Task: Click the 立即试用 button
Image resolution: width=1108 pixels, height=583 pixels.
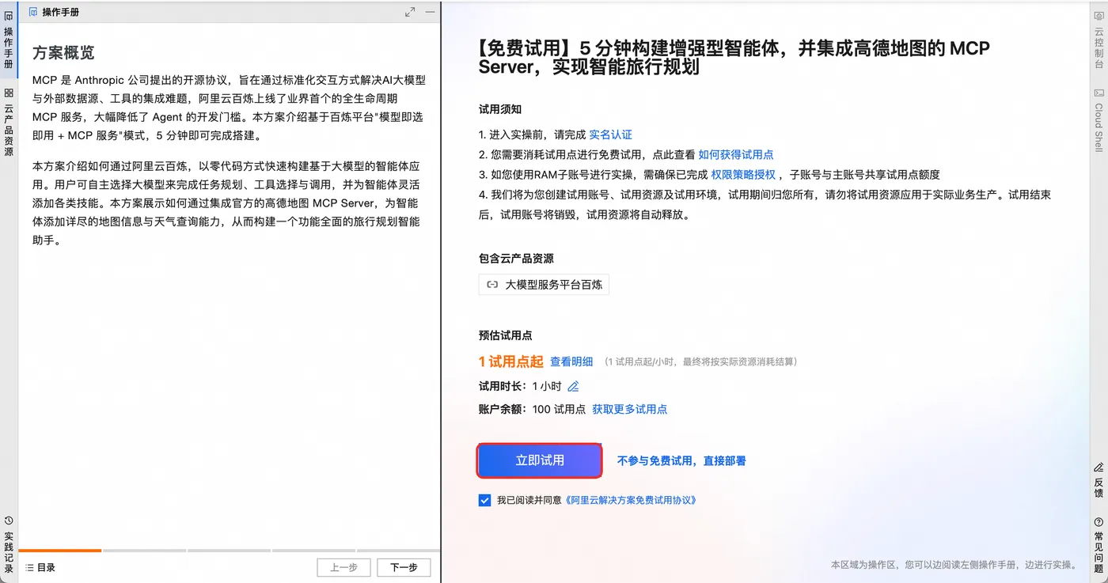Action: click(540, 460)
